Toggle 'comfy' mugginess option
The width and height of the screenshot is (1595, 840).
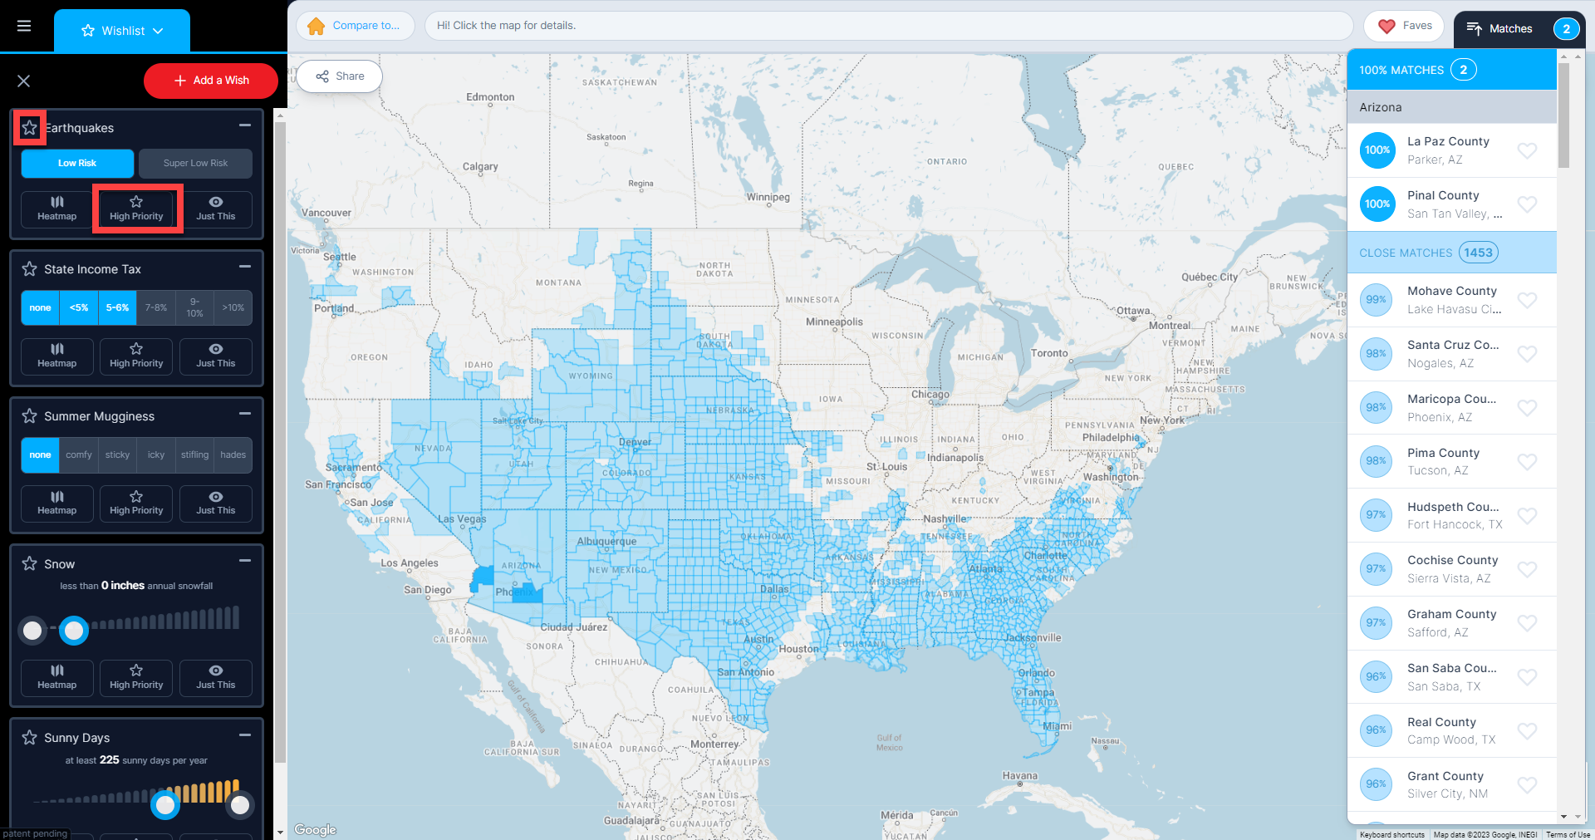click(x=79, y=455)
